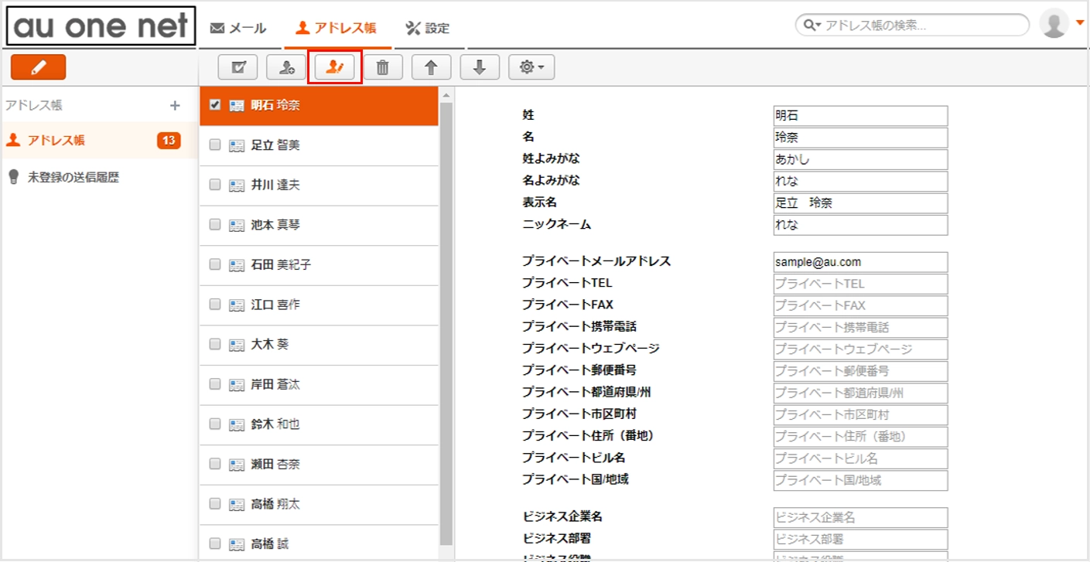The image size is (1090, 562).
Task: Open the gear settings dropdown in toolbar
Action: tap(531, 66)
